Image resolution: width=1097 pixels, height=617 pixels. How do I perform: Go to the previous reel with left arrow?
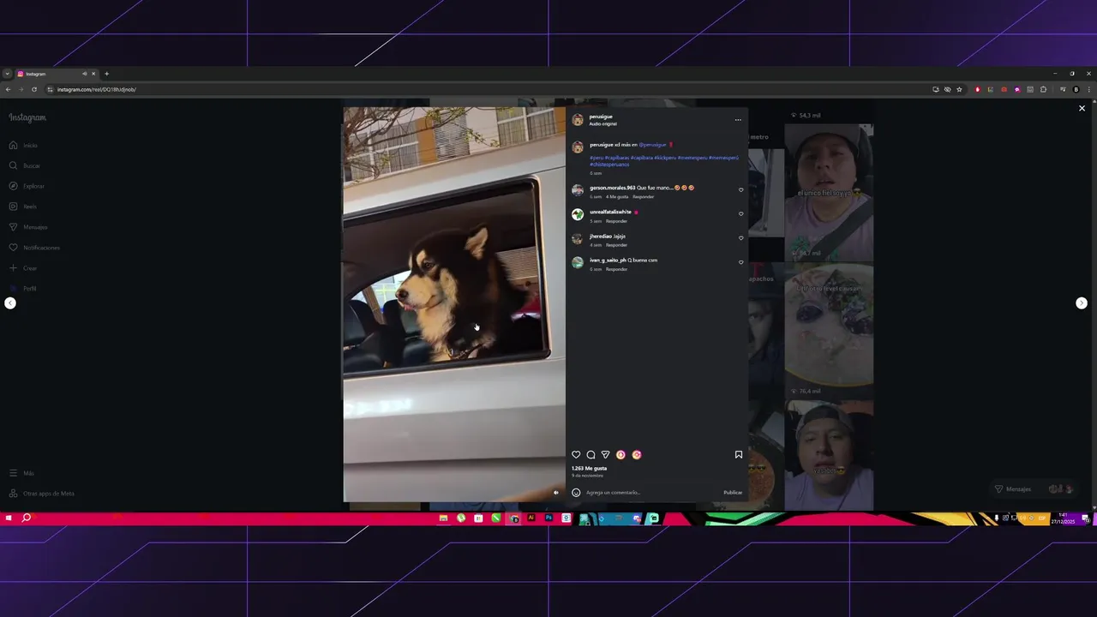click(10, 303)
